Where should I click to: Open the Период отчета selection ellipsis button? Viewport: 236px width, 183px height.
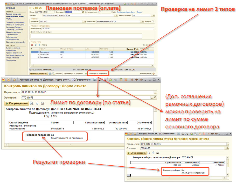[x=155, y=92]
